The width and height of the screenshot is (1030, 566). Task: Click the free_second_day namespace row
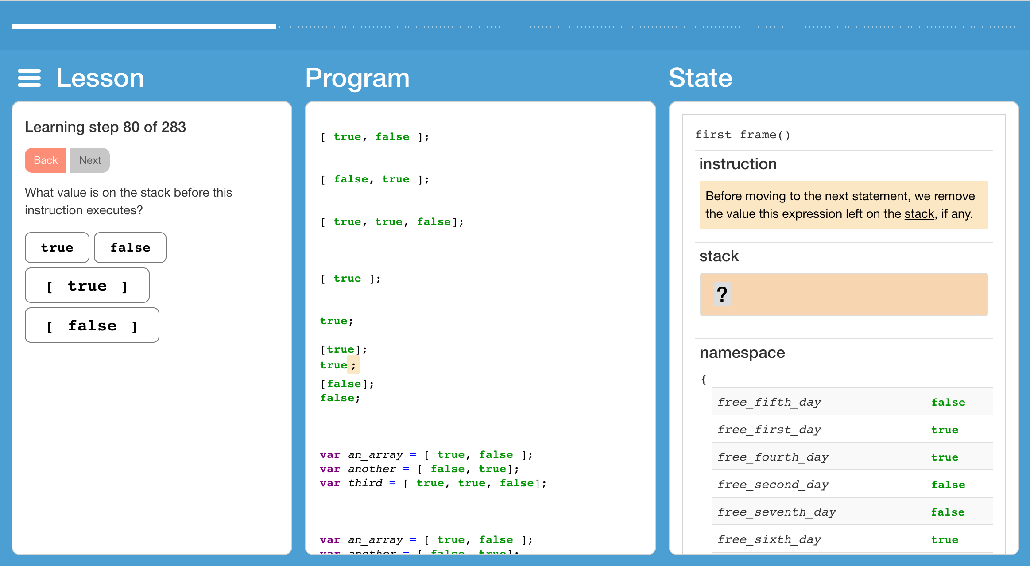(852, 484)
